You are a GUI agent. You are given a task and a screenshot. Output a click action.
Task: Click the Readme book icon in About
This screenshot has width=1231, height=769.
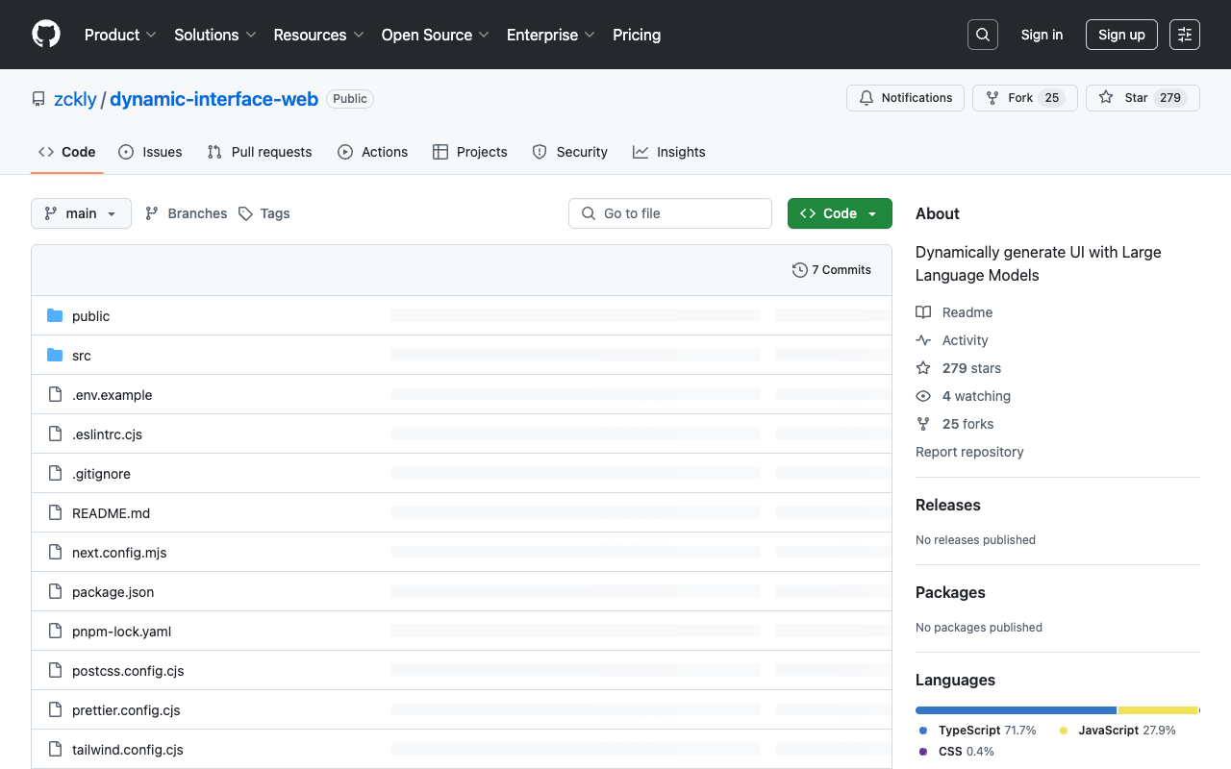click(x=923, y=312)
